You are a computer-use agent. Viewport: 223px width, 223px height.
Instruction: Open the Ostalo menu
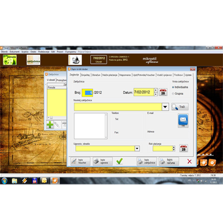[33, 52]
